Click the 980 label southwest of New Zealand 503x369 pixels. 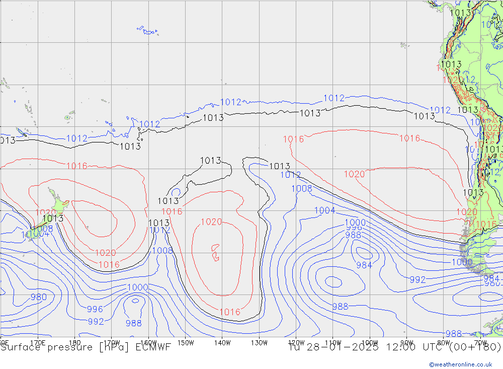click(39, 297)
